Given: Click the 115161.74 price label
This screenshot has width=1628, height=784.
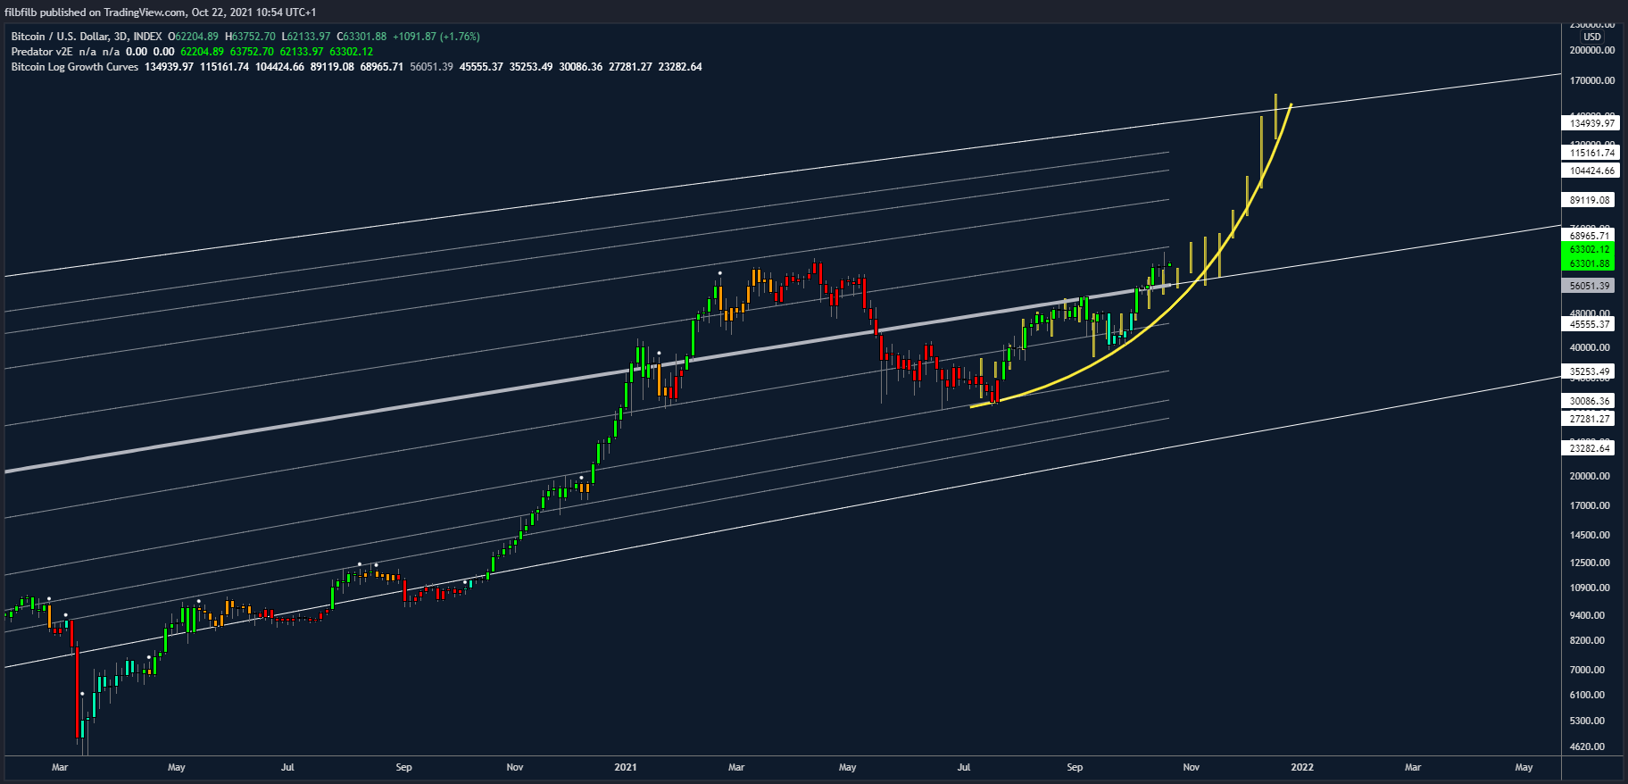Looking at the screenshot, I should (x=1591, y=153).
